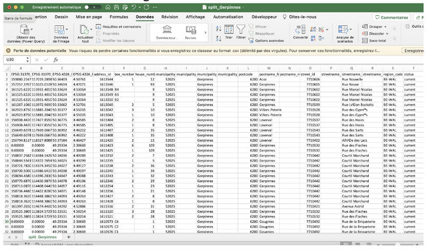Switch to the Formules ribbon tab
Image resolution: width=426 pixels, height=250 pixels.
pos(118,17)
